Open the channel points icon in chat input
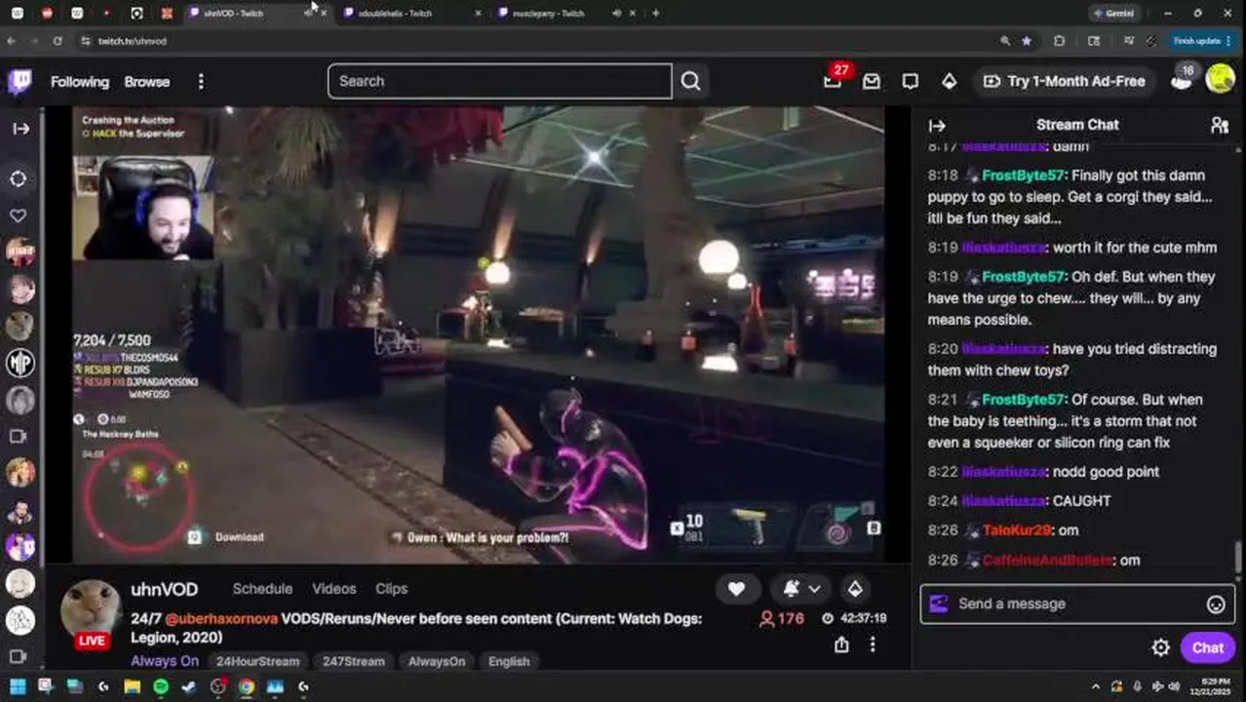Screen dimensions: 1246x702 [939, 604]
